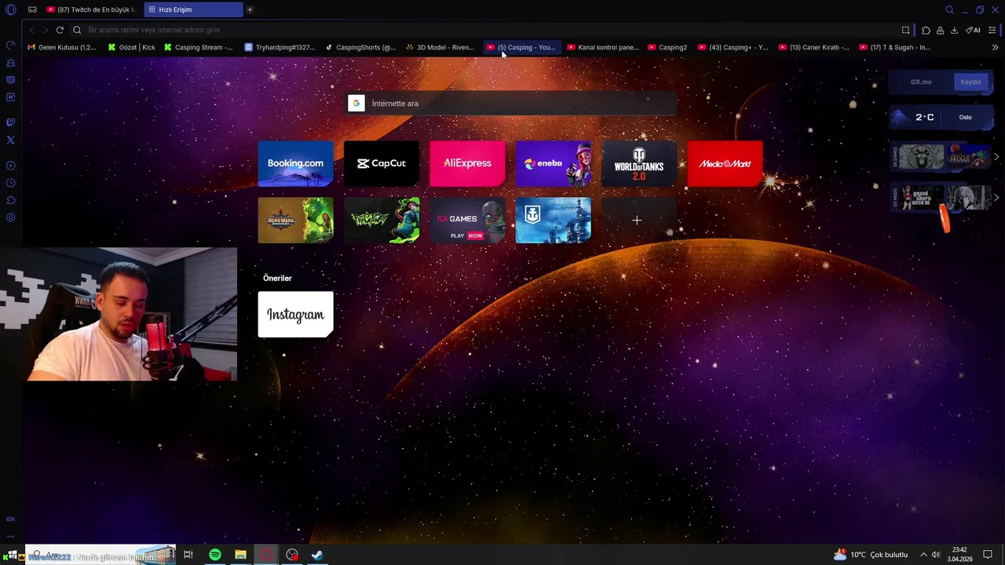Open the Easy Setup sliders icon
Screen dimensions: 1005x565
click(992, 30)
